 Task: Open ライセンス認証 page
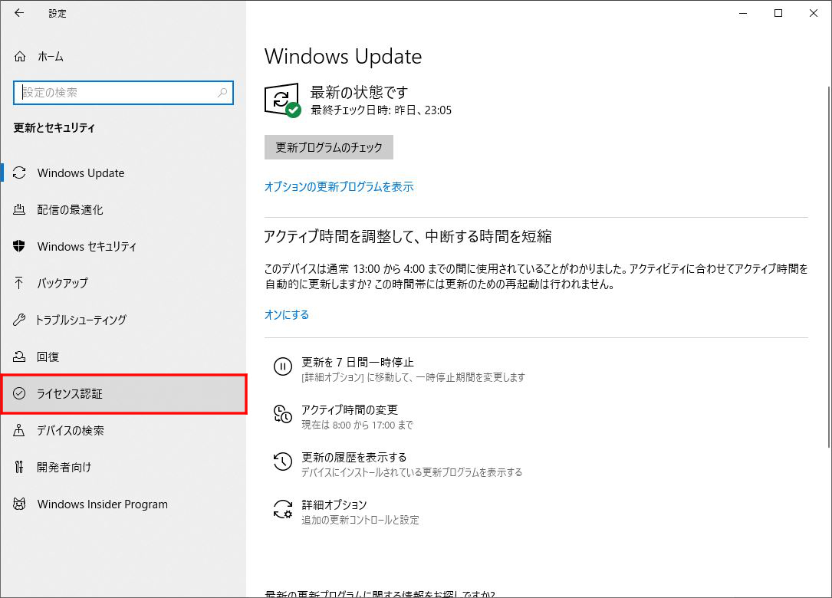point(123,393)
